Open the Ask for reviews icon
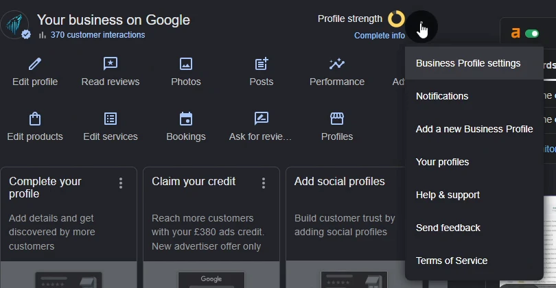The width and height of the screenshot is (556, 288). (x=262, y=119)
